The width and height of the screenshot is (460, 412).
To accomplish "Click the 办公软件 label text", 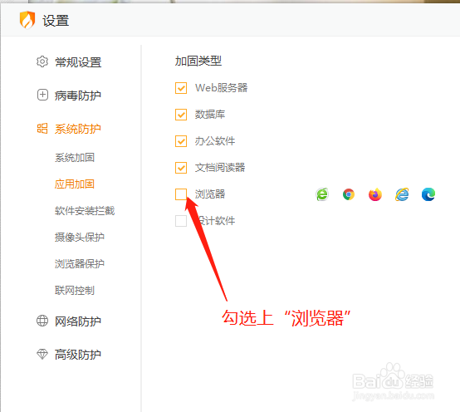I will pos(215,141).
